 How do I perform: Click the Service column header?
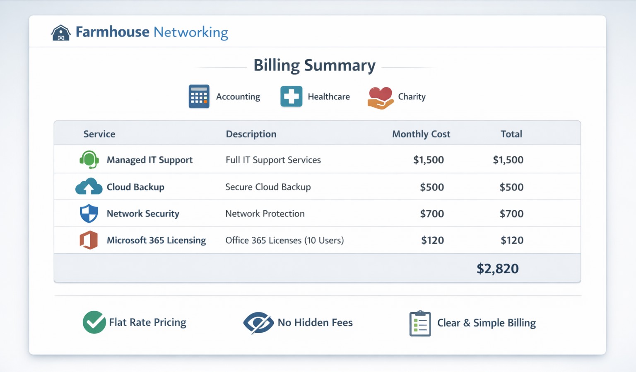click(x=99, y=134)
